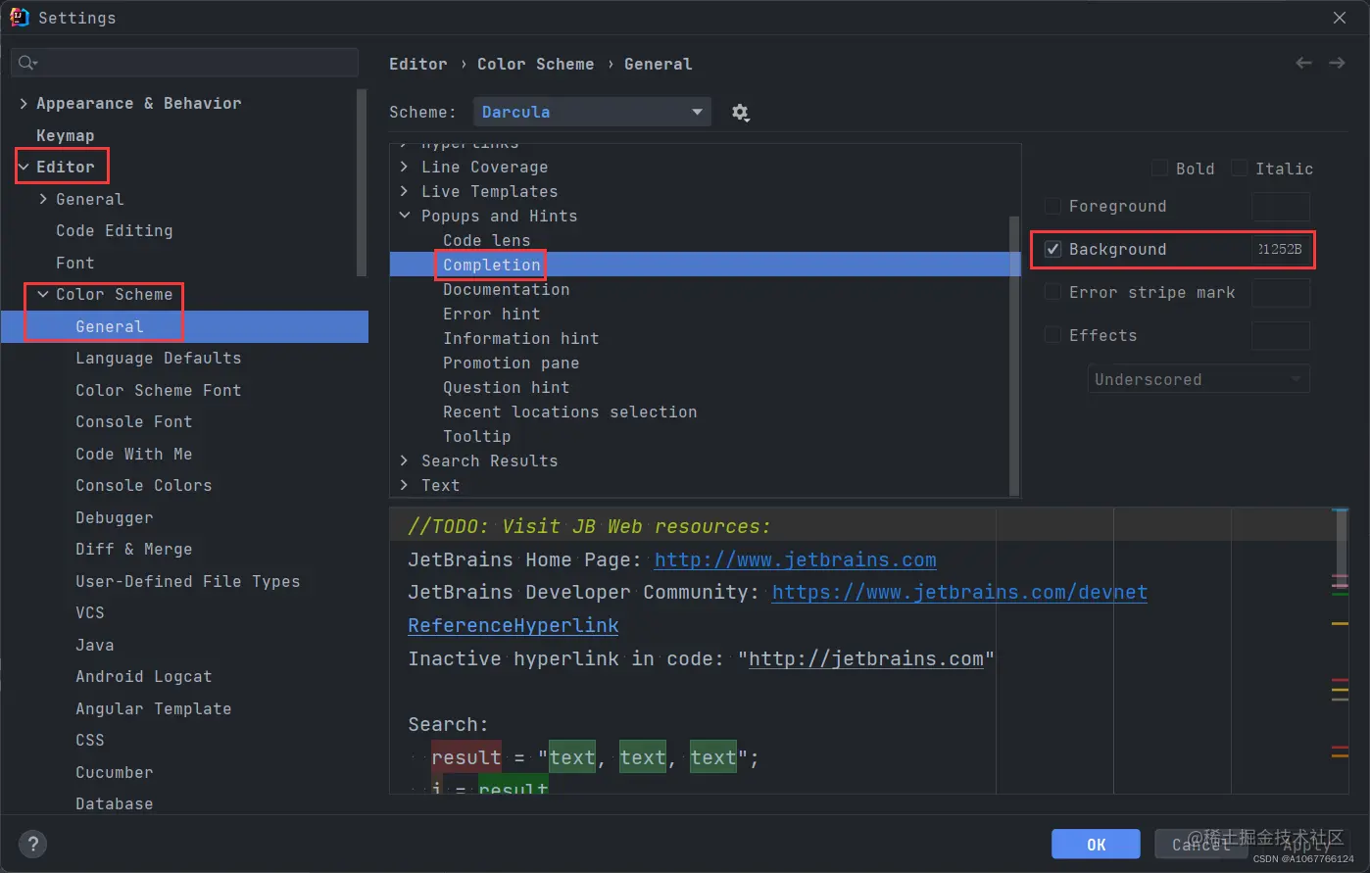Select Recent locations selection item
Viewport: 1370px width, 873px height.
570,412
